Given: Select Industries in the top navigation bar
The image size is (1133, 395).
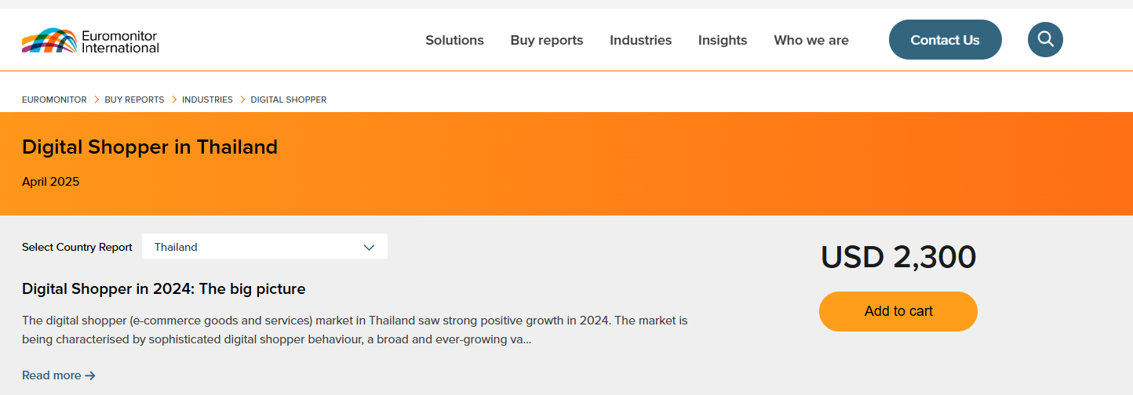Looking at the screenshot, I should (640, 40).
